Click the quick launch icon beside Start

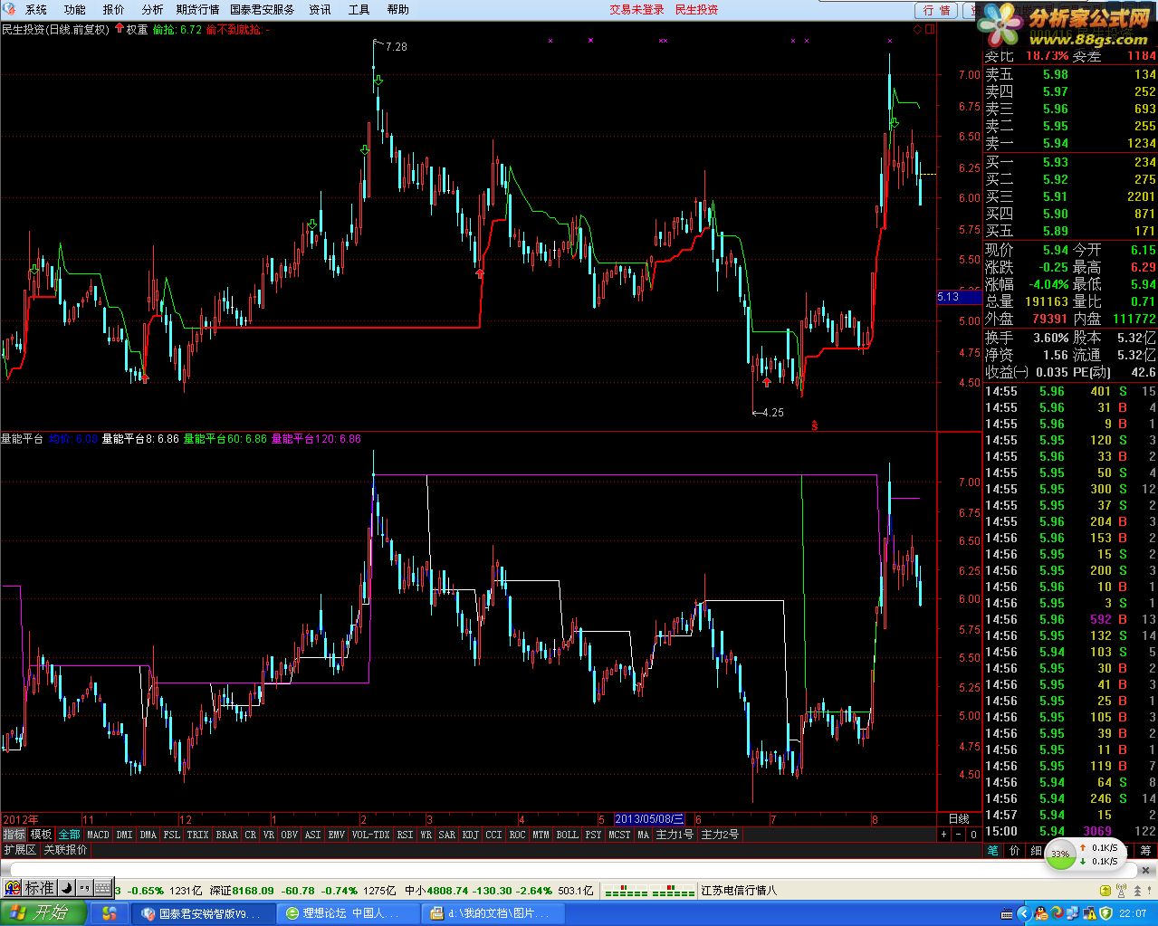pos(110,913)
